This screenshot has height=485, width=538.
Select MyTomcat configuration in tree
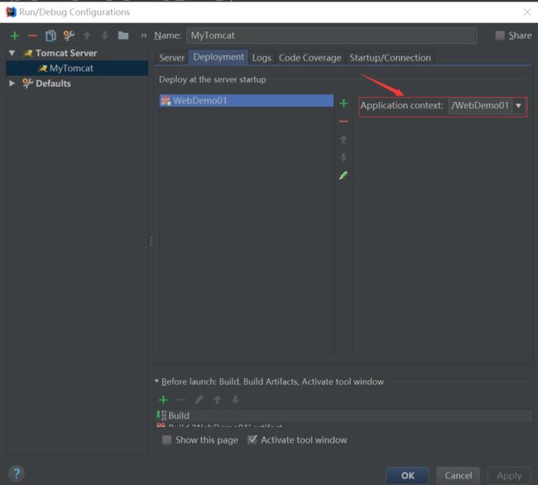78,68
